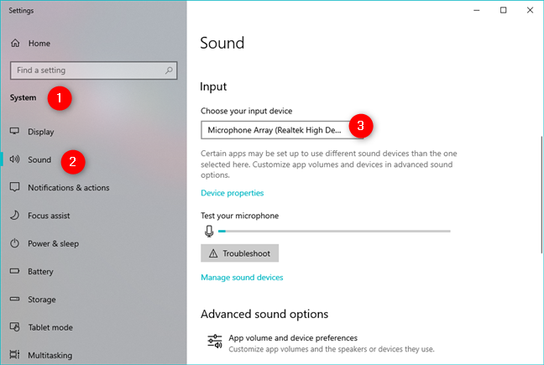Open the Home settings page

(39, 44)
